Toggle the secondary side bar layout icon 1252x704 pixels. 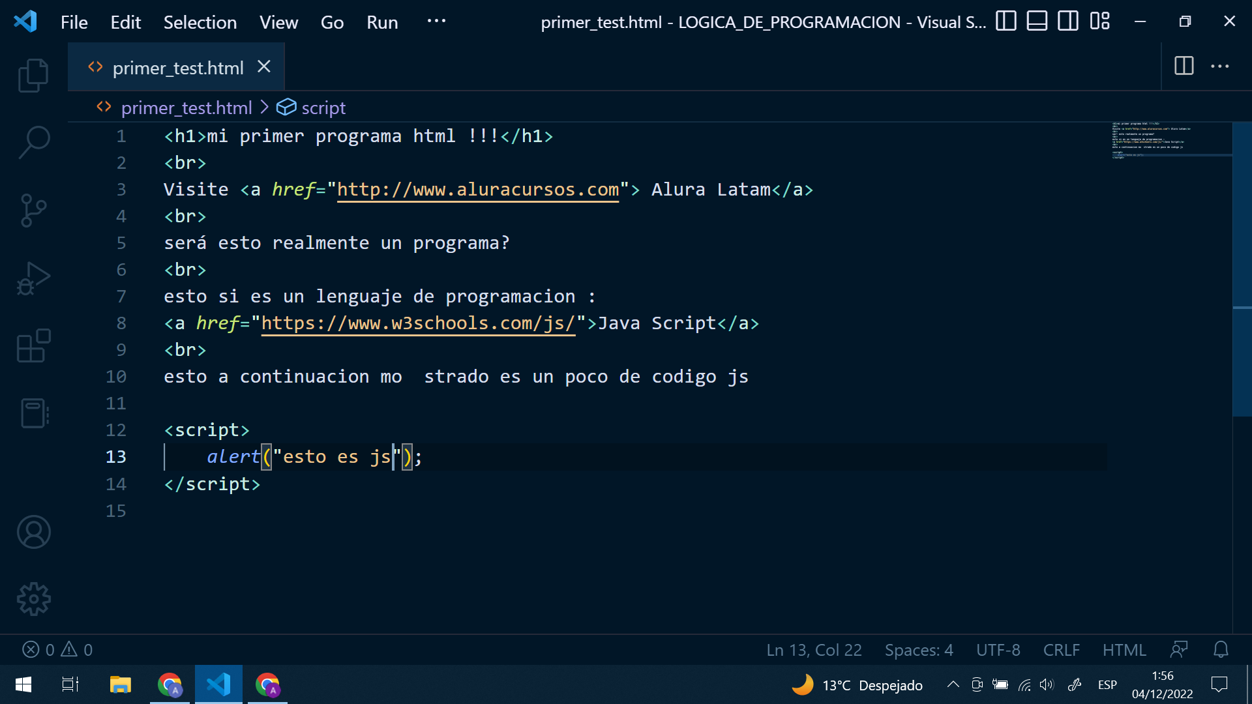(x=1068, y=22)
